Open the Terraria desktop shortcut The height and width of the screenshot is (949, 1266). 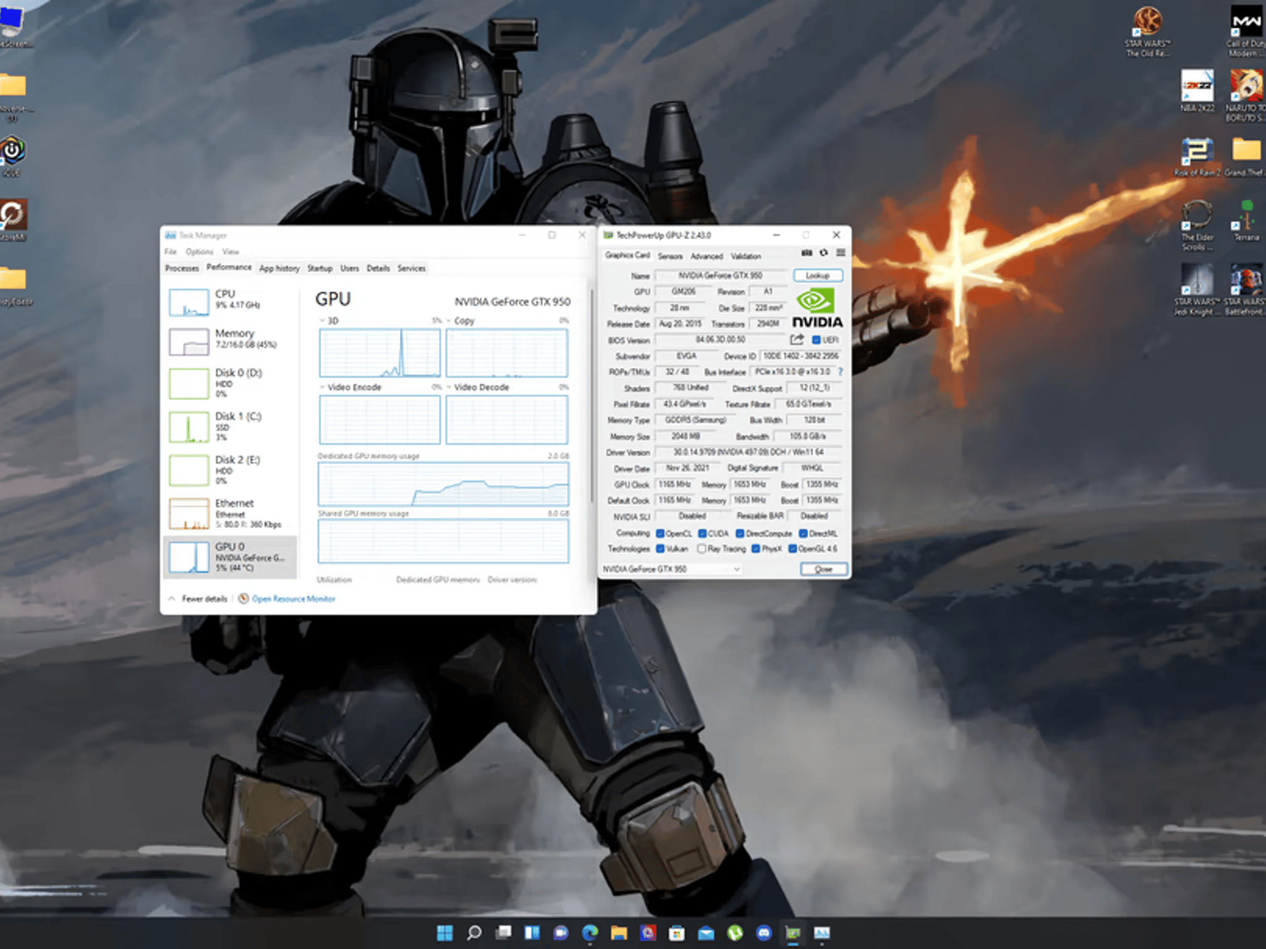[1246, 220]
